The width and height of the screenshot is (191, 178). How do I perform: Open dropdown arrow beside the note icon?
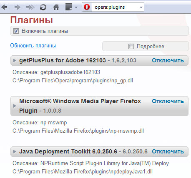tap(76, 7)
